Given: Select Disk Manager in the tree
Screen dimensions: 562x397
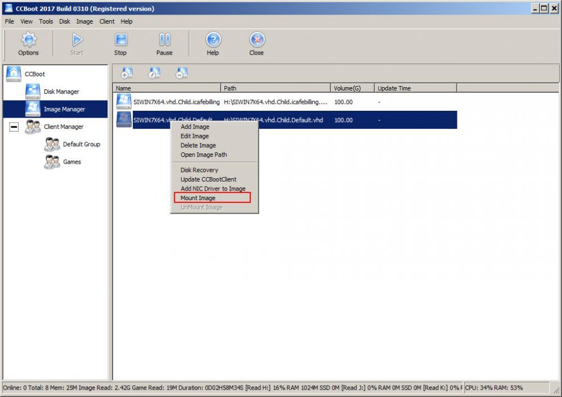Looking at the screenshot, I should click(61, 92).
